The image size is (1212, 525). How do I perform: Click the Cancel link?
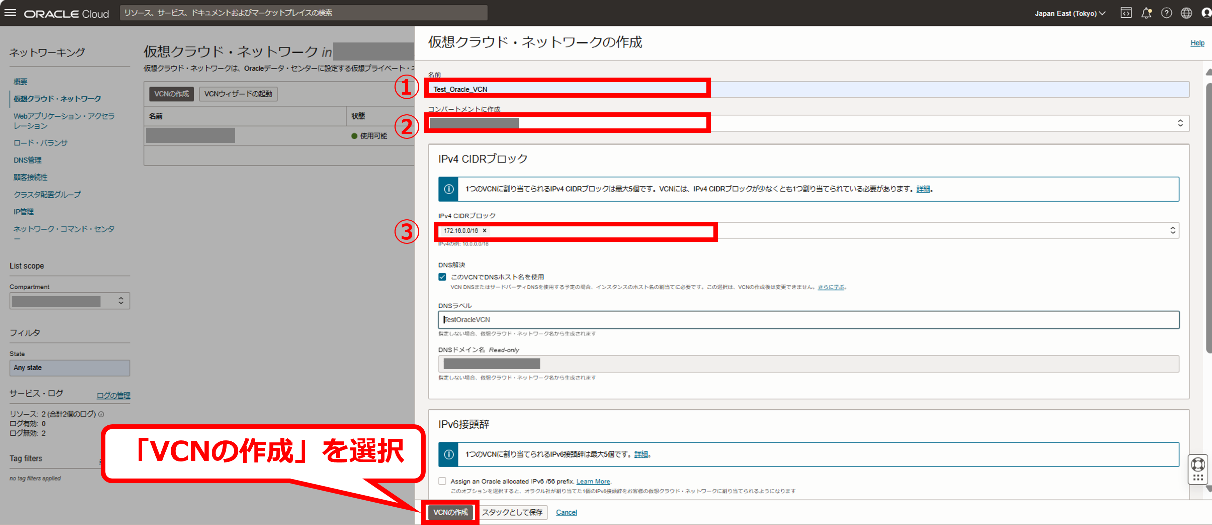point(566,512)
